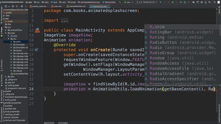Hide the project panel with minus icon
The image size is (221, 124).
pos(26,6)
